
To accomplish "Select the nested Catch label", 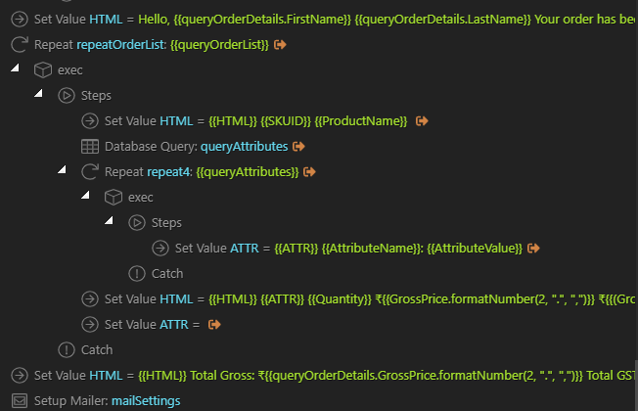I will [x=167, y=274].
